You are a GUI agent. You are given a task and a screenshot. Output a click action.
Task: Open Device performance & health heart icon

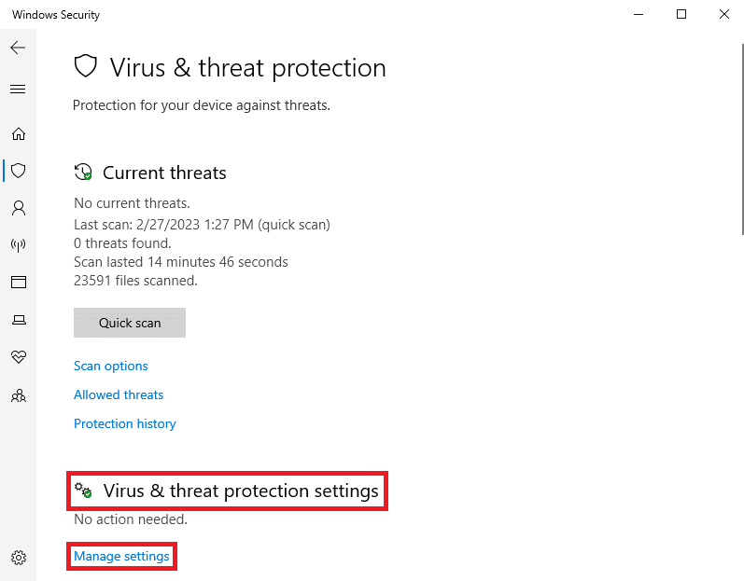pos(19,356)
